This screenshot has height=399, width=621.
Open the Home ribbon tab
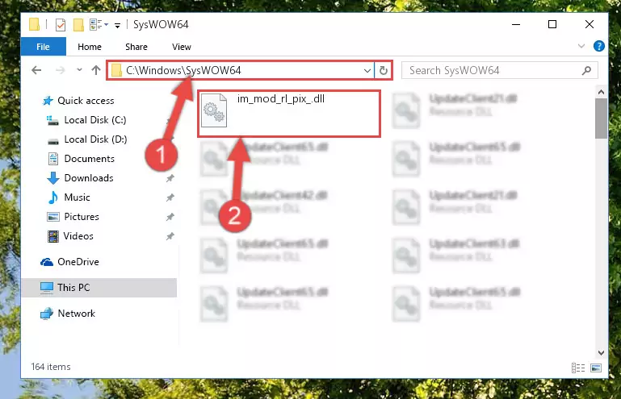[90, 47]
